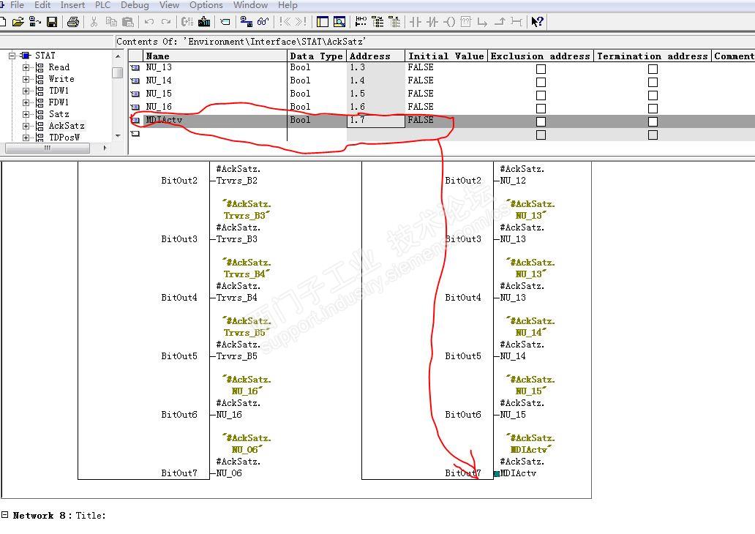
Task: Open the Debug menu
Action: pos(135,5)
